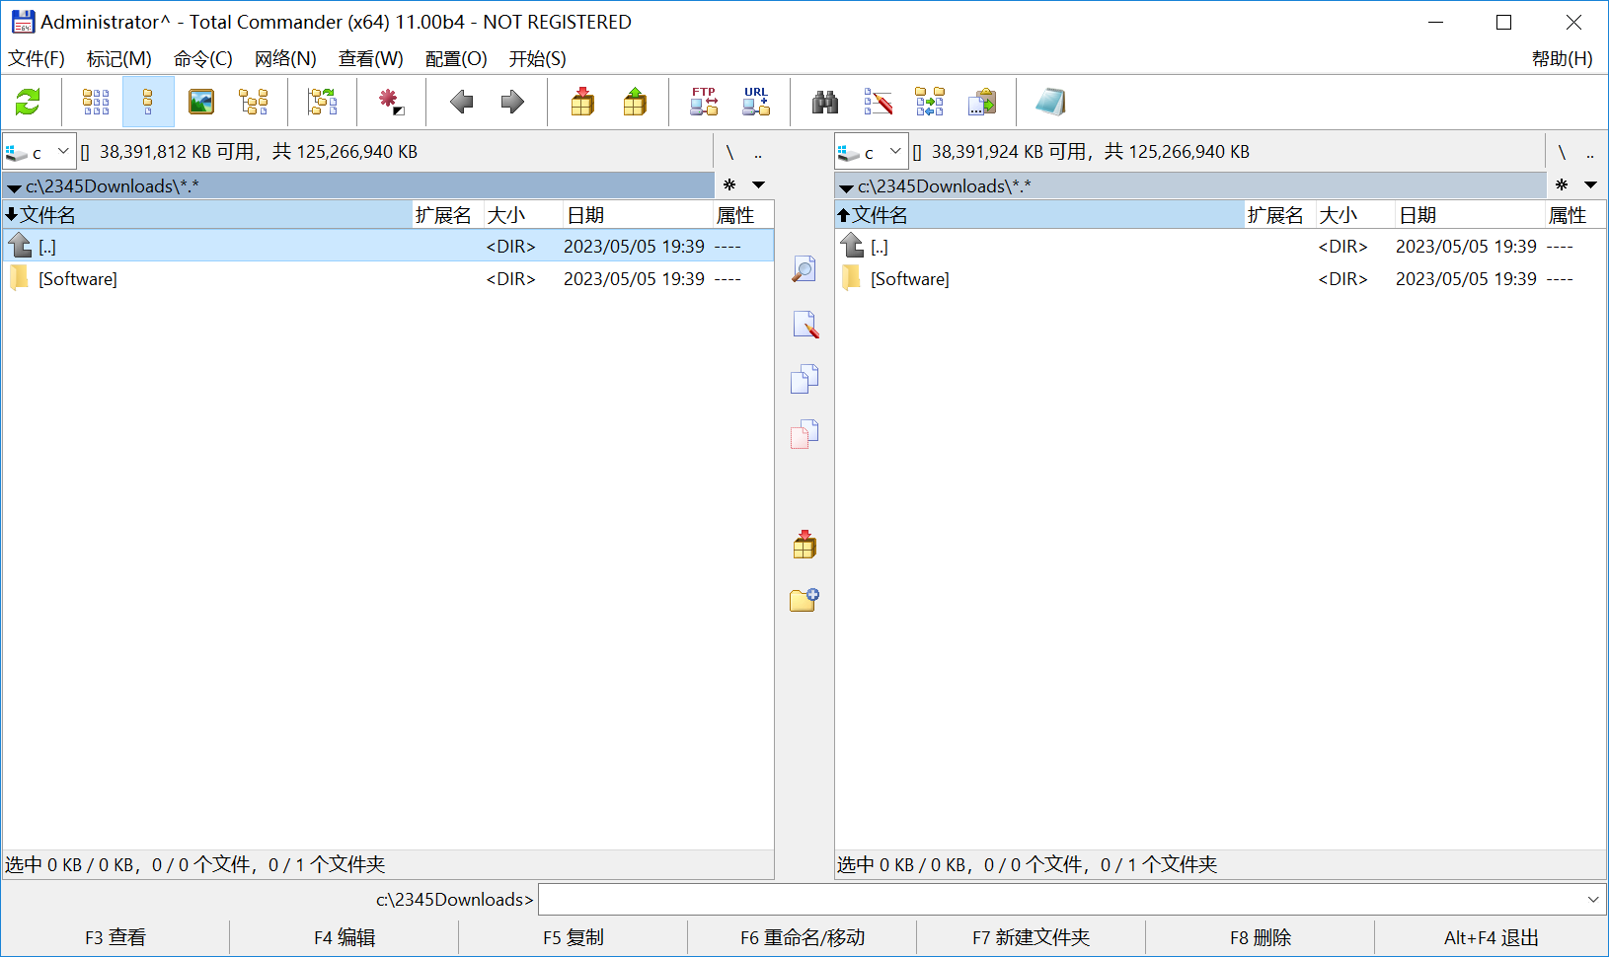Screen dimensions: 1609x957
Task: Open the 网络(N) menu
Action: (285, 58)
